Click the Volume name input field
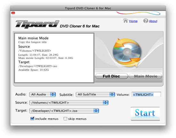This screenshot has height=138, width=176. [146, 94]
